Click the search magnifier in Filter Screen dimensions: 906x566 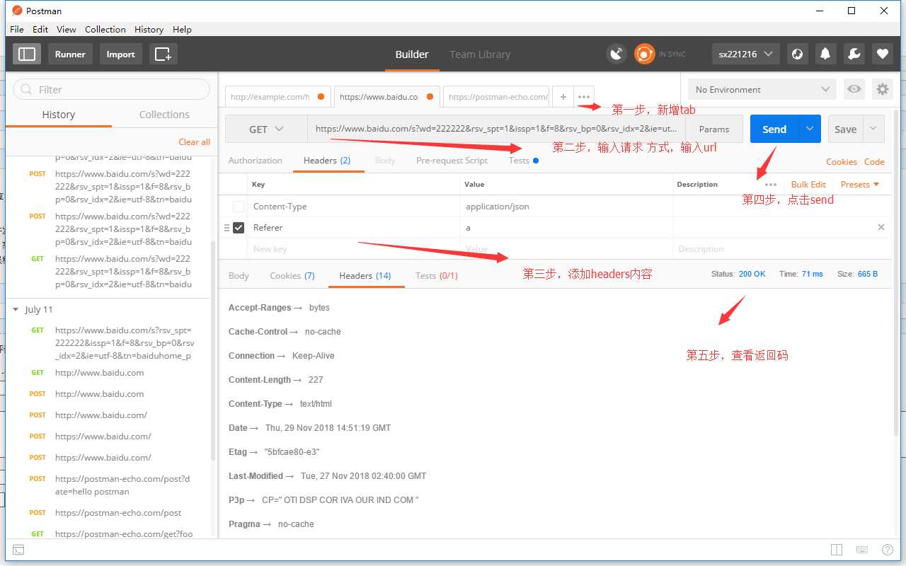[x=27, y=89]
